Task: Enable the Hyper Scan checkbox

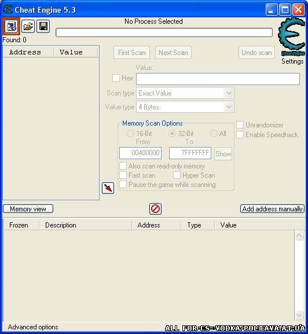Action: (177, 175)
